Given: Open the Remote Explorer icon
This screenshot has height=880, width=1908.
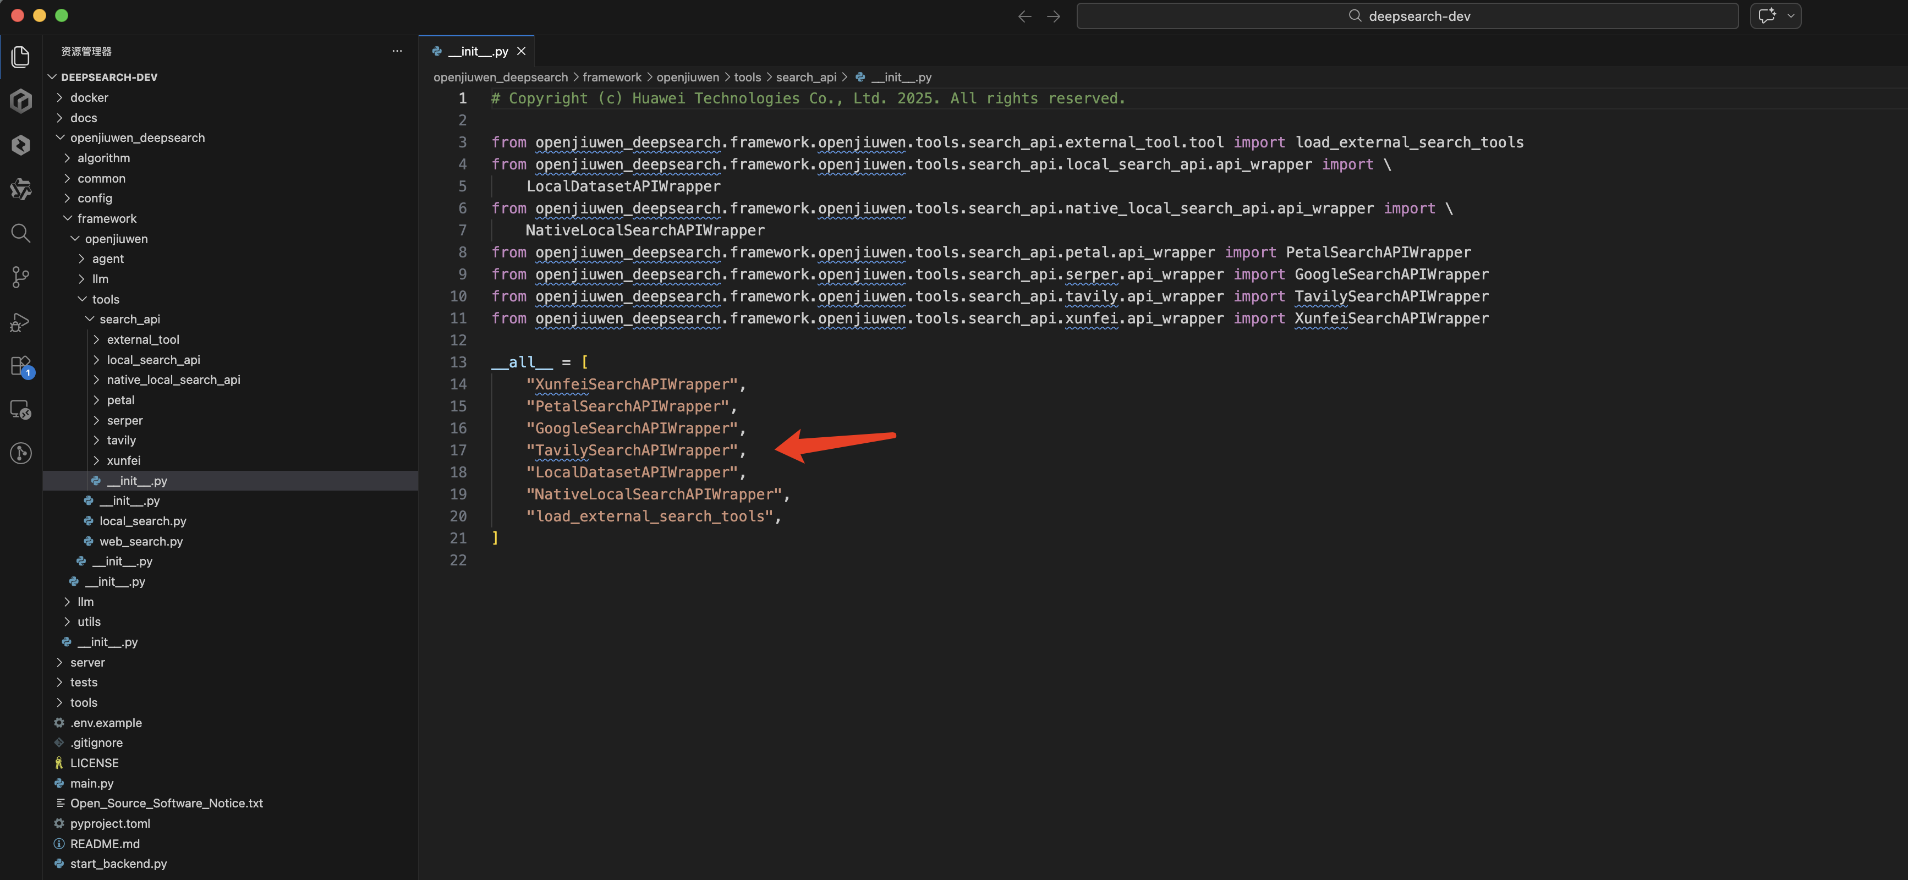Looking at the screenshot, I should coord(21,410).
